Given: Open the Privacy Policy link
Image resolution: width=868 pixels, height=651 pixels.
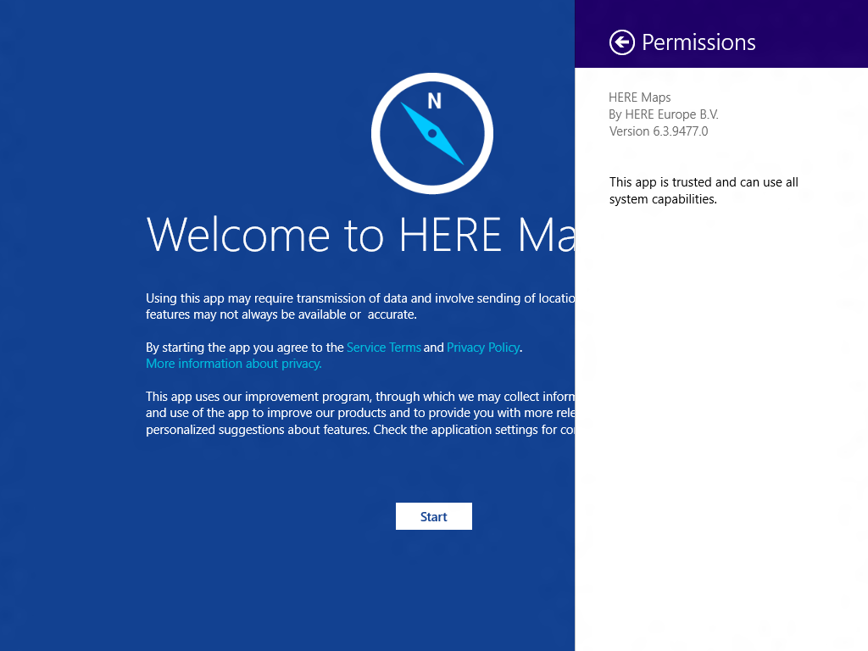Looking at the screenshot, I should coord(483,347).
